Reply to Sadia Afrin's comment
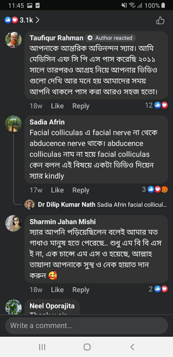This screenshot has height=357, width=173. (x=81, y=190)
